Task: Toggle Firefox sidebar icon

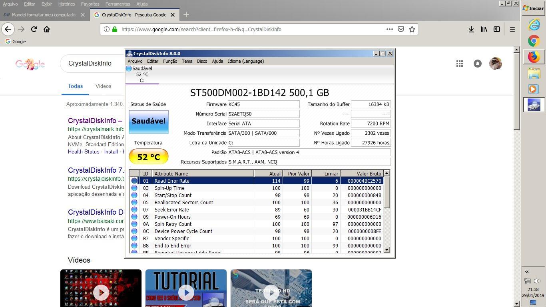Action: 497,29
